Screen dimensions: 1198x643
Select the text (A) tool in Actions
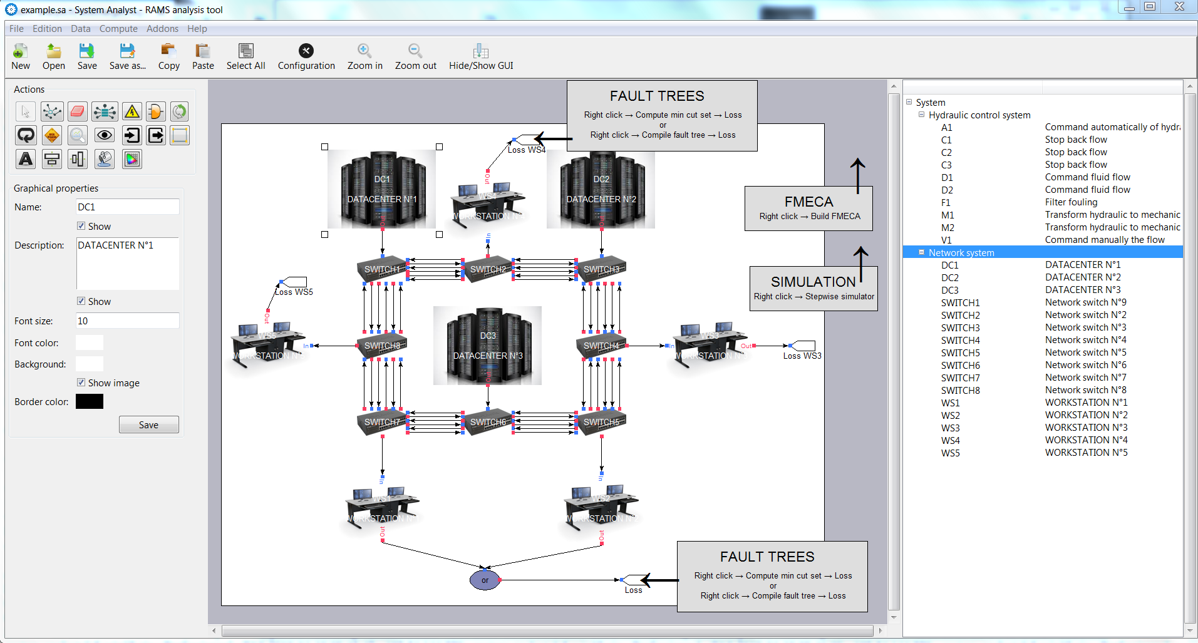(26, 159)
